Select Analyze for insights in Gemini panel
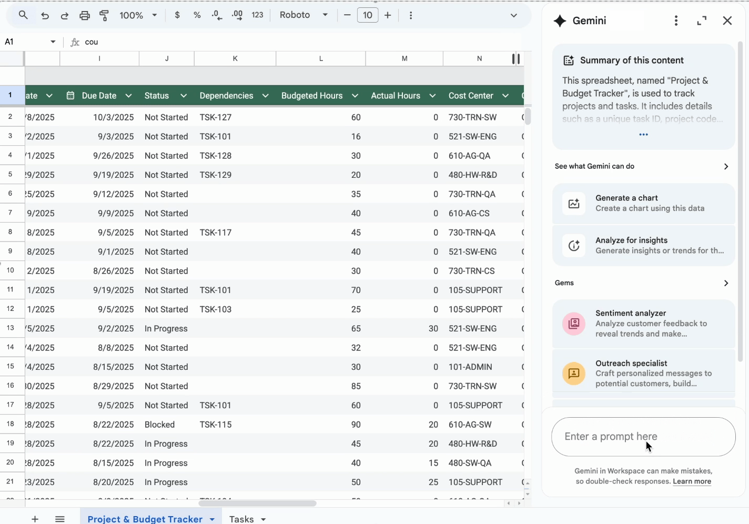Image resolution: width=749 pixels, height=524 pixels. (643, 245)
